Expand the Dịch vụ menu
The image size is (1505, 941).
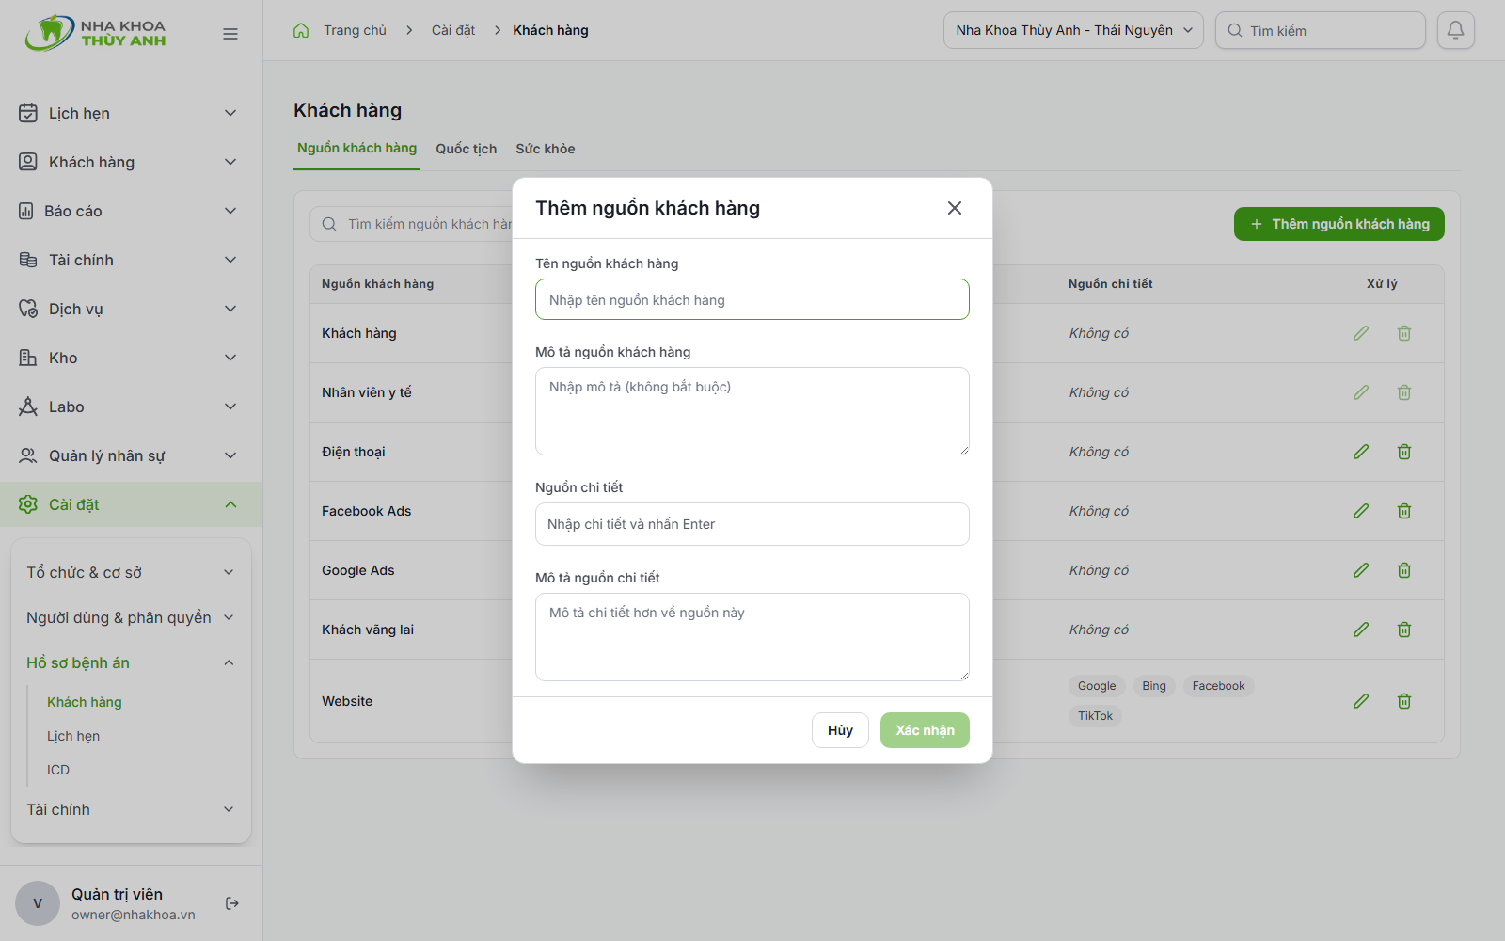[x=131, y=309]
